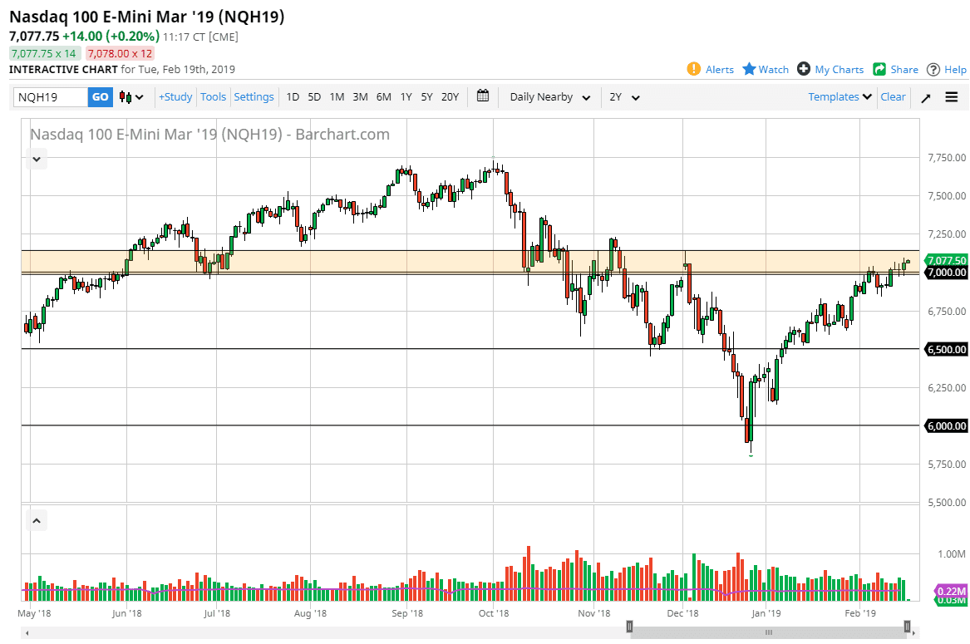Image resolution: width=970 pixels, height=644 pixels.
Task: Toggle the 6M timeframe
Action: (x=383, y=96)
